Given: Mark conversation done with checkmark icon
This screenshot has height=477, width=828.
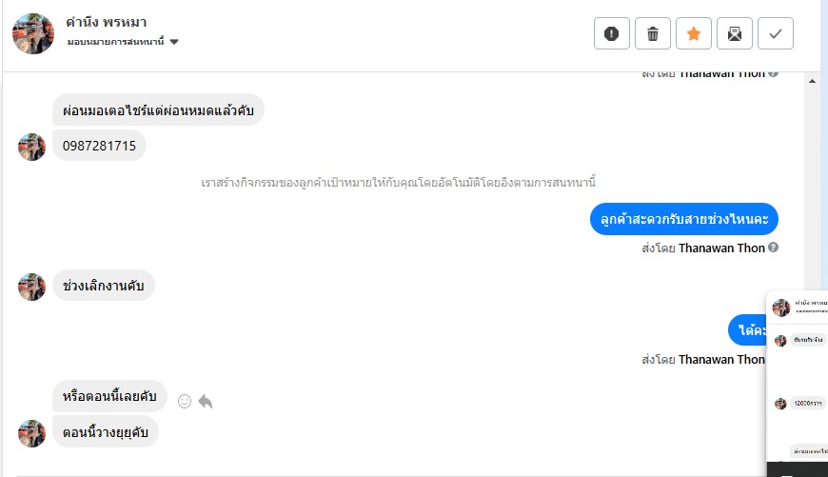Looking at the screenshot, I should [x=776, y=34].
